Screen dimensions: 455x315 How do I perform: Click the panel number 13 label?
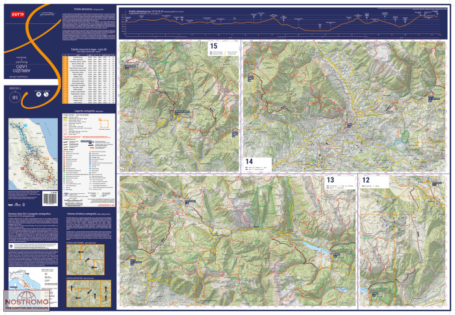(x=330, y=180)
